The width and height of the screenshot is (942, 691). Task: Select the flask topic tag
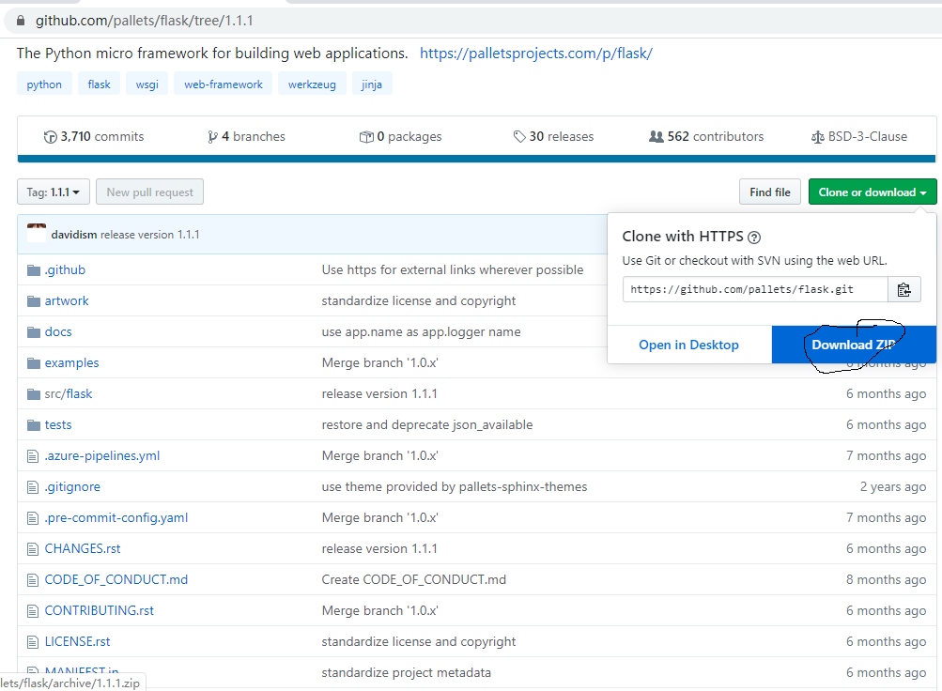coord(100,84)
